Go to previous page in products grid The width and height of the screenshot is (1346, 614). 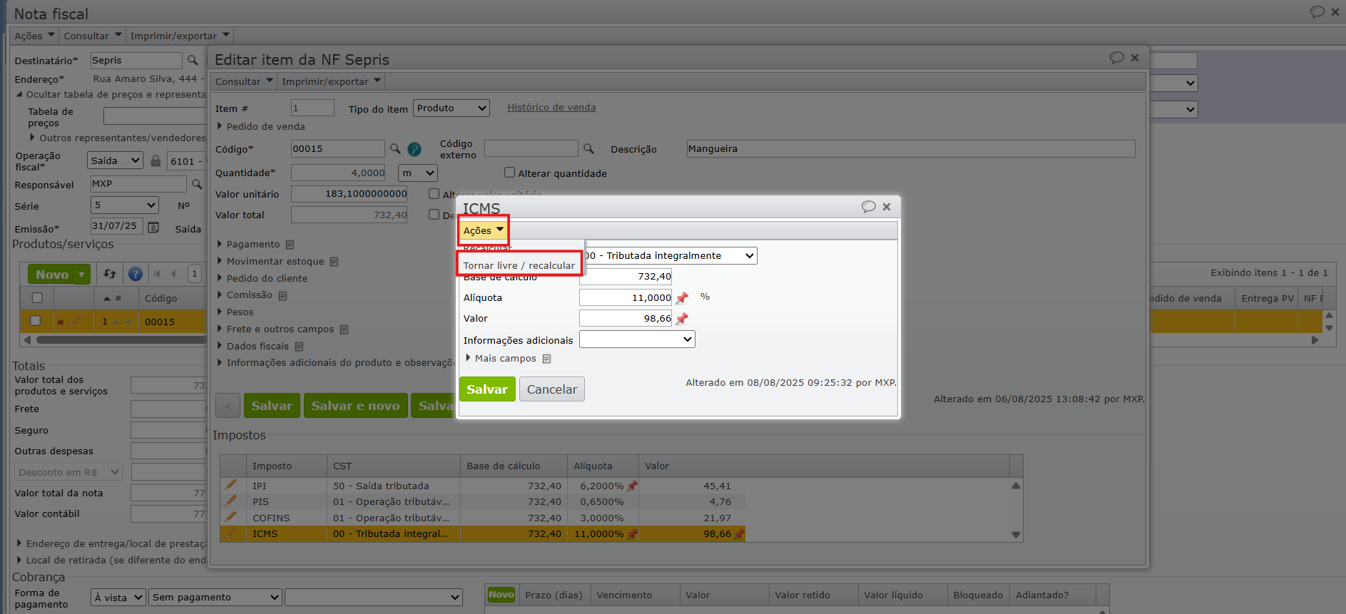coord(173,274)
